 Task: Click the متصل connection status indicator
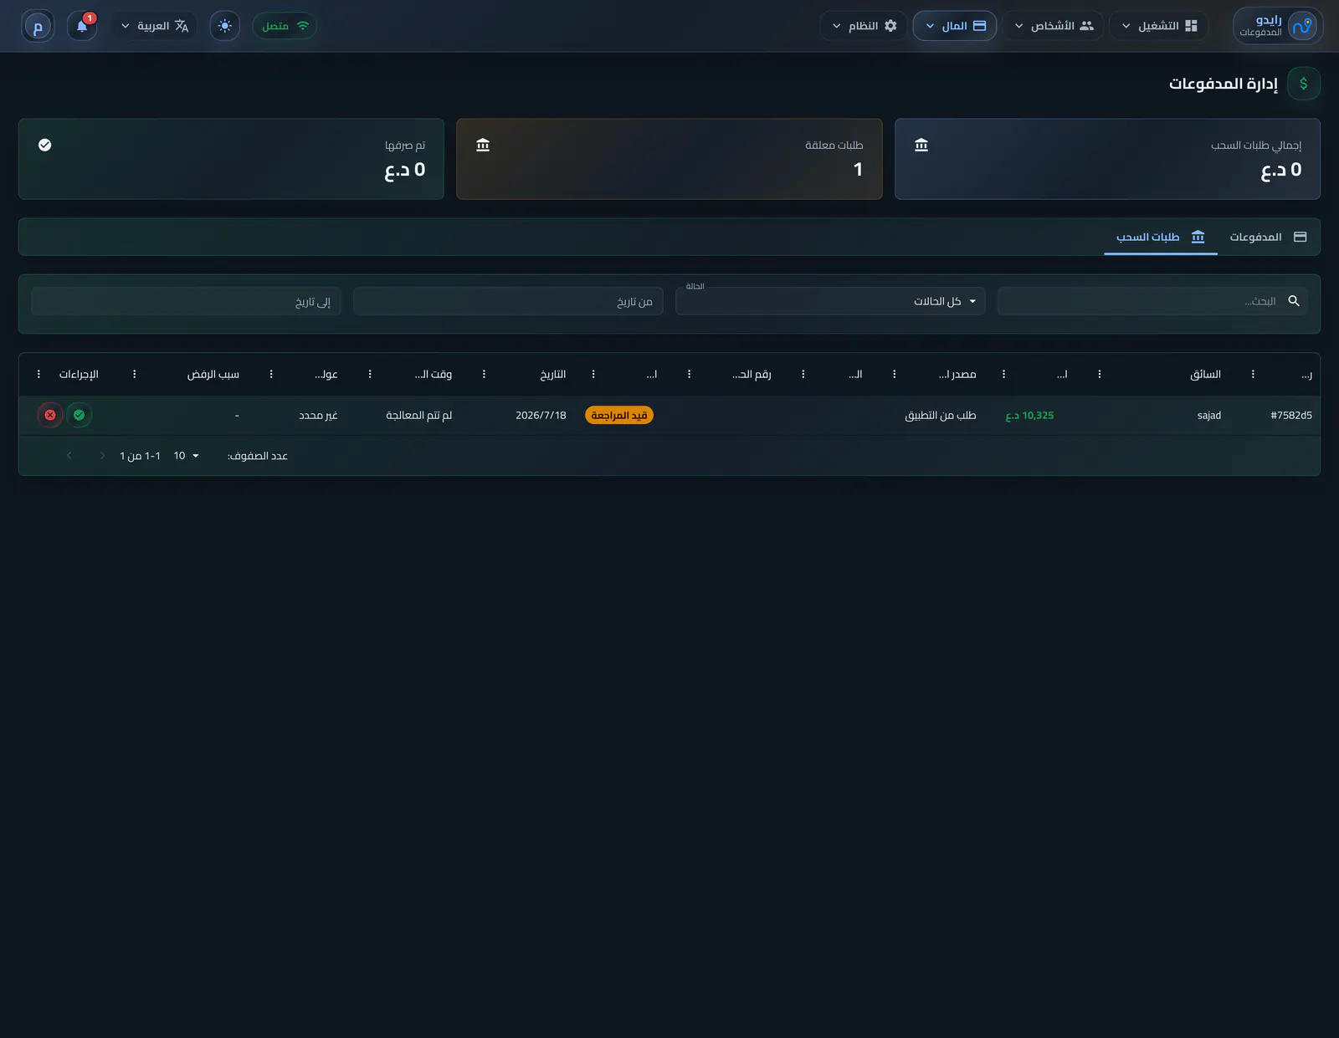285,26
